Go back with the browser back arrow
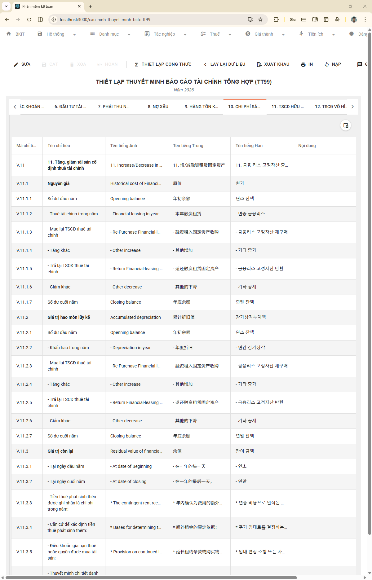 (x=7, y=20)
